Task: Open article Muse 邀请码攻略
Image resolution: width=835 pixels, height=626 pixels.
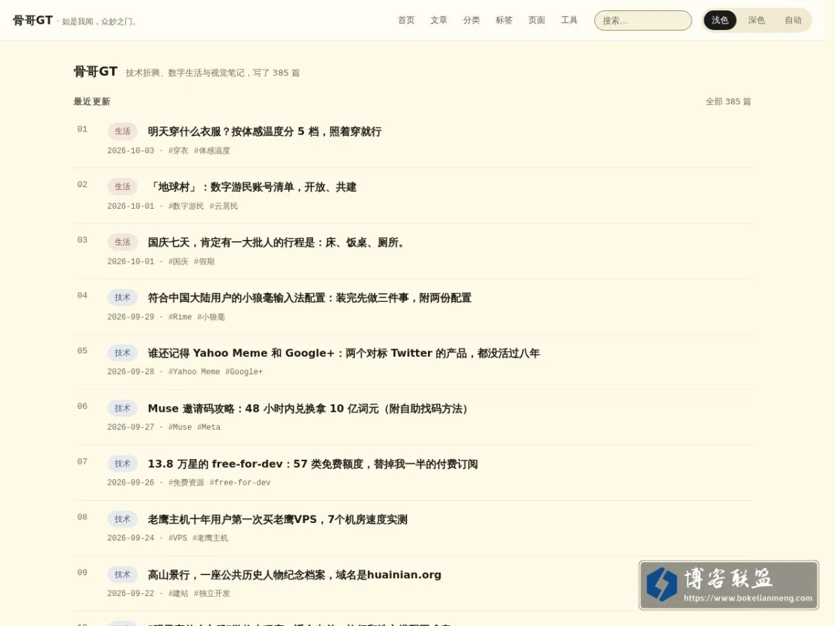Action: point(310,408)
